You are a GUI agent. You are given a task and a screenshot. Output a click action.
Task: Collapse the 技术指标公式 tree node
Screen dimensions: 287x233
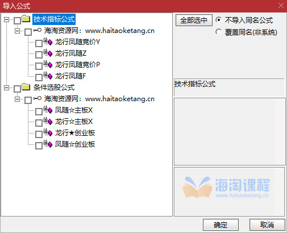coord(6,19)
